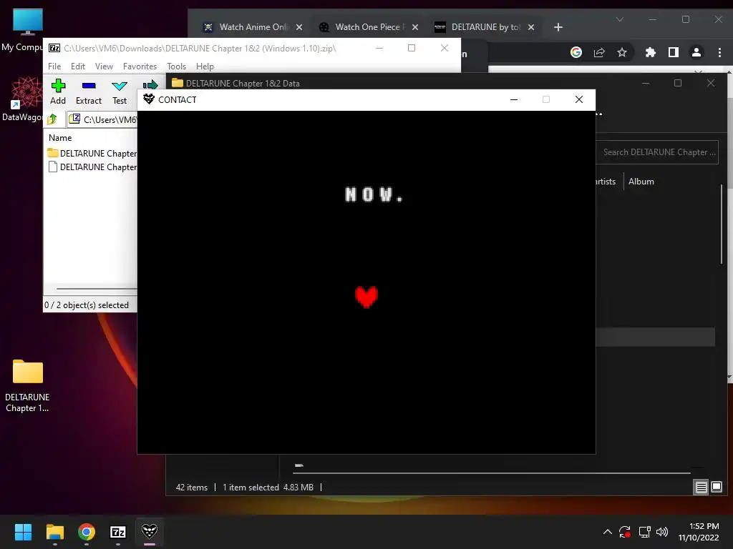Click the Search DELTARUNE Chapter box

(657, 152)
